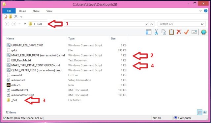Select the autorun.inf file
This screenshot has height=123, width=211.
18,80
